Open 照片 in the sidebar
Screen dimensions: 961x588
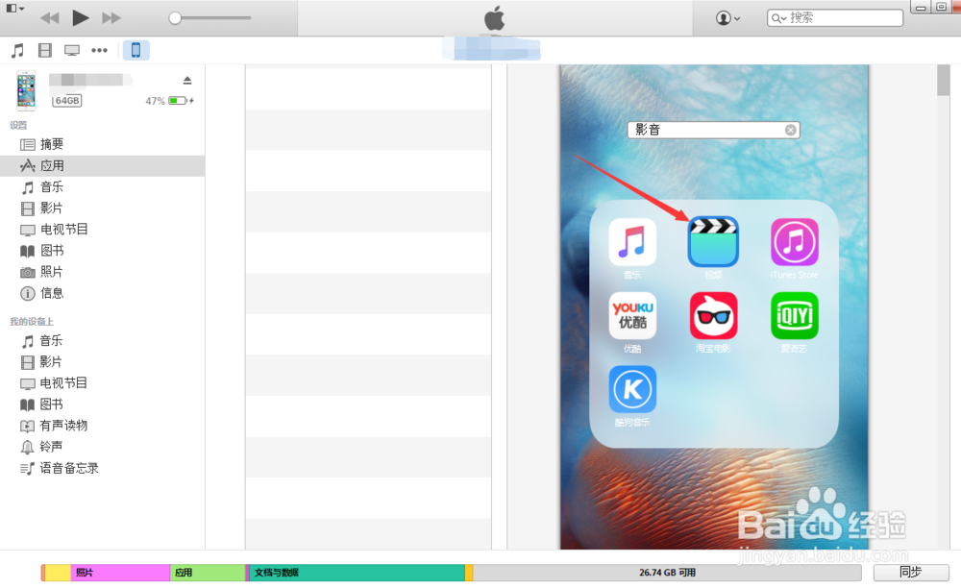pos(103,272)
